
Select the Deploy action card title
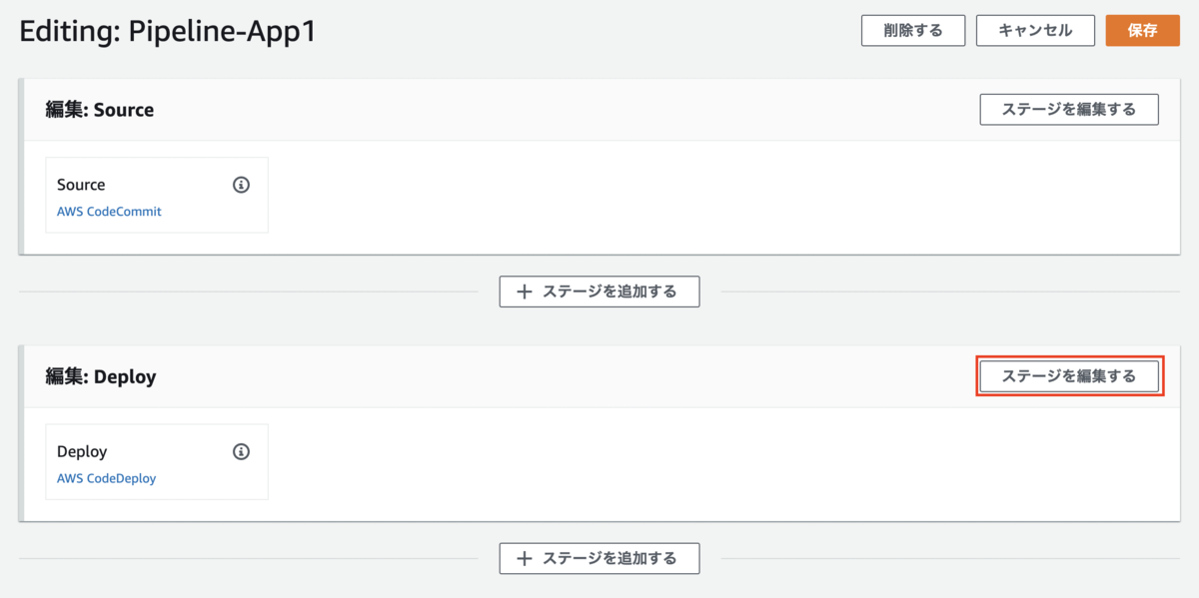point(82,451)
